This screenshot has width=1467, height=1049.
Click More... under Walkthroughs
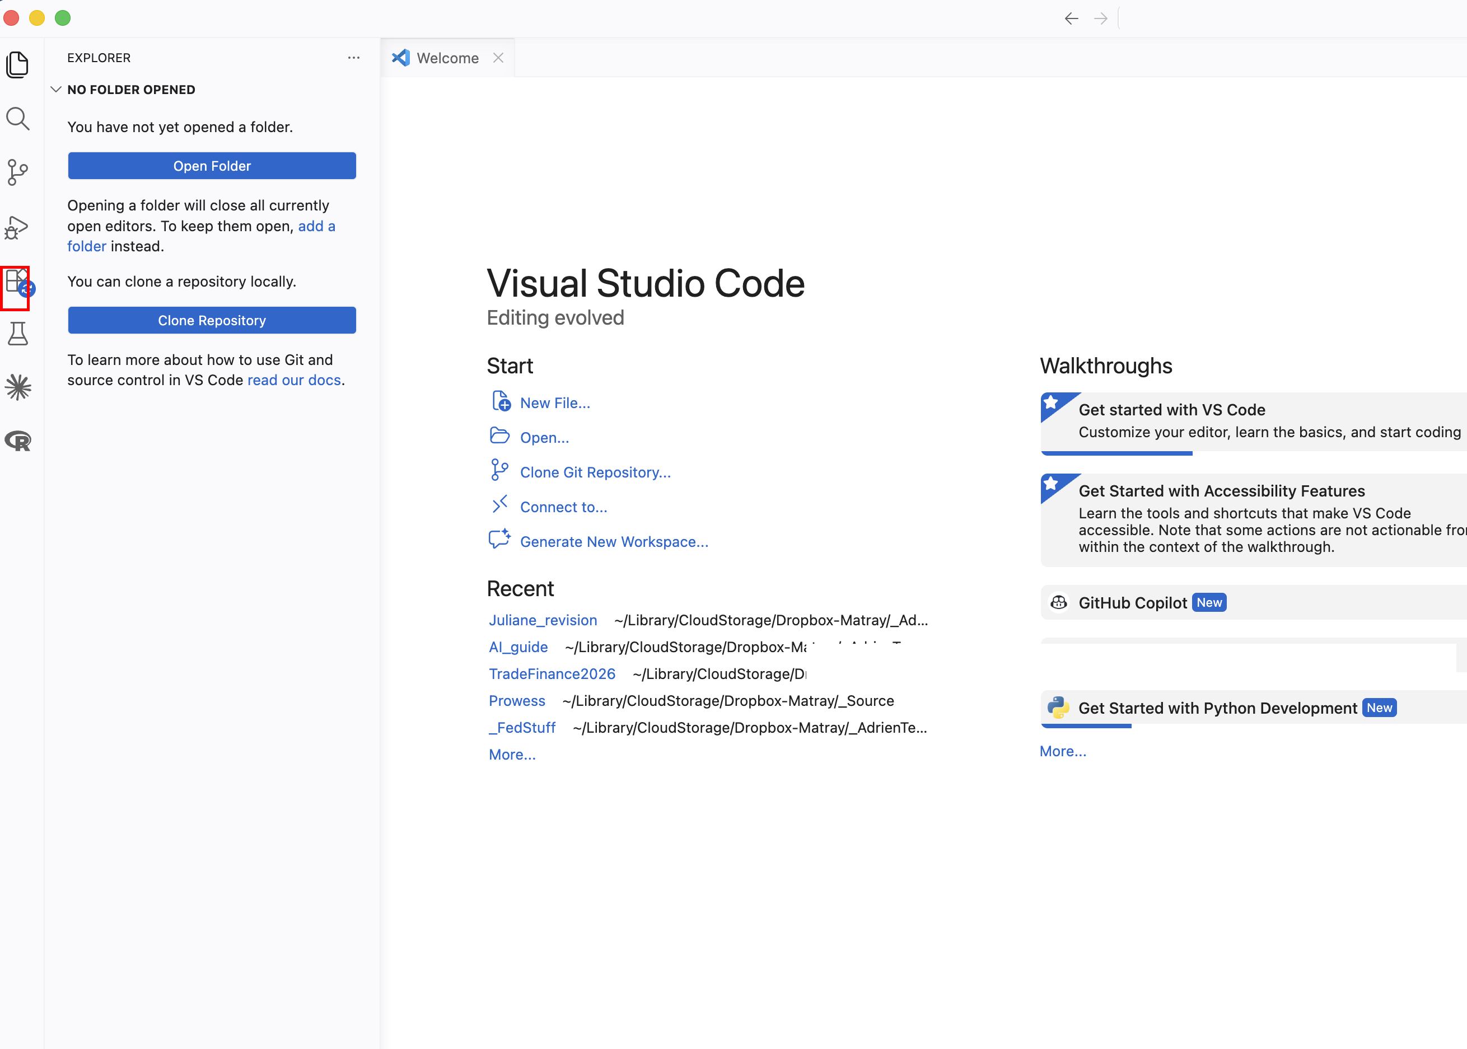click(x=1063, y=751)
